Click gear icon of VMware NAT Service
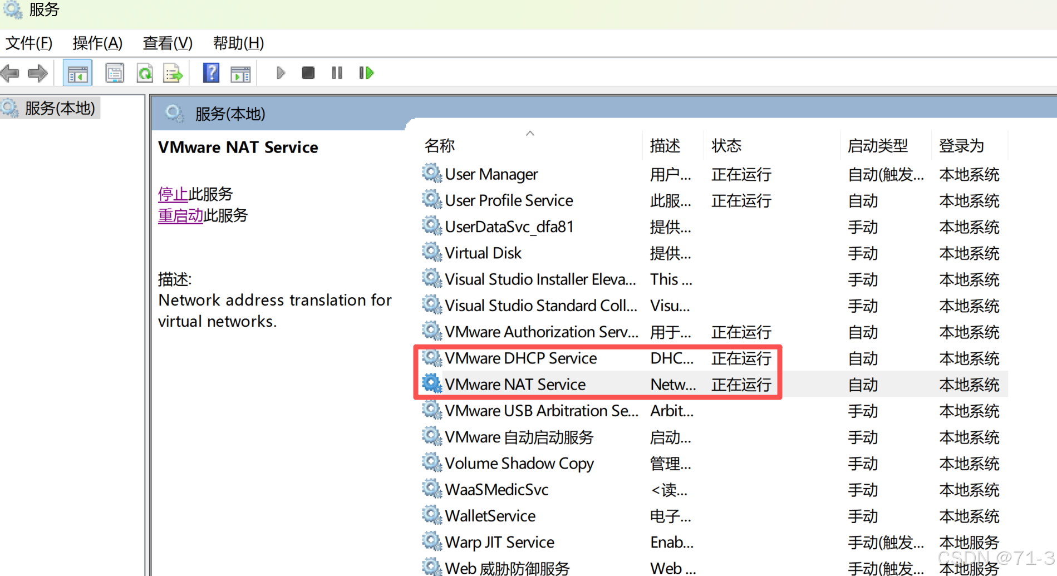 [x=431, y=384]
